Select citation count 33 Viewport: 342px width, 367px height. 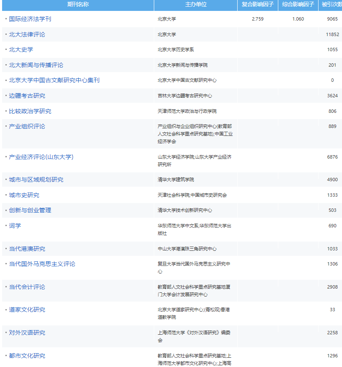click(332, 310)
